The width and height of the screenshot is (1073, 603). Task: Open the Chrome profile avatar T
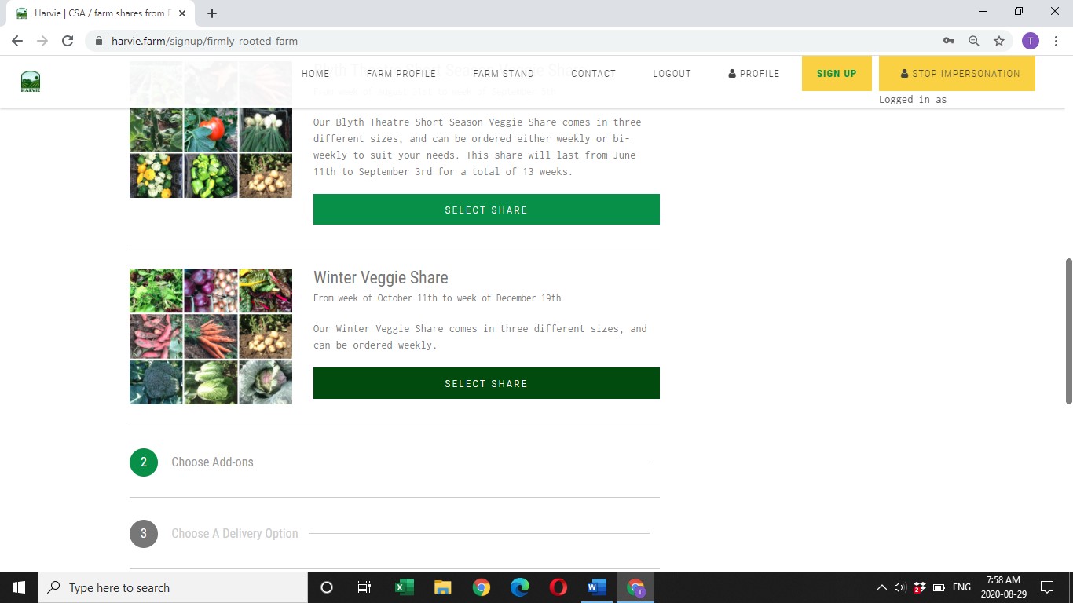(1031, 41)
